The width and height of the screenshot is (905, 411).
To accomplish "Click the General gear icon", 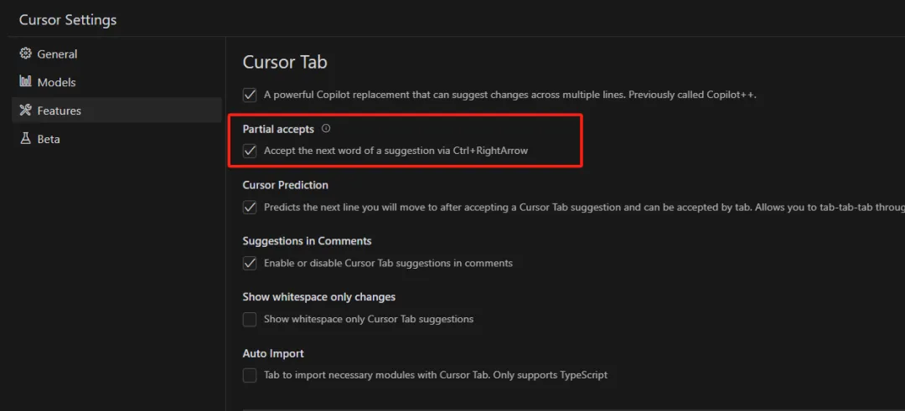I will pyautogui.click(x=25, y=54).
